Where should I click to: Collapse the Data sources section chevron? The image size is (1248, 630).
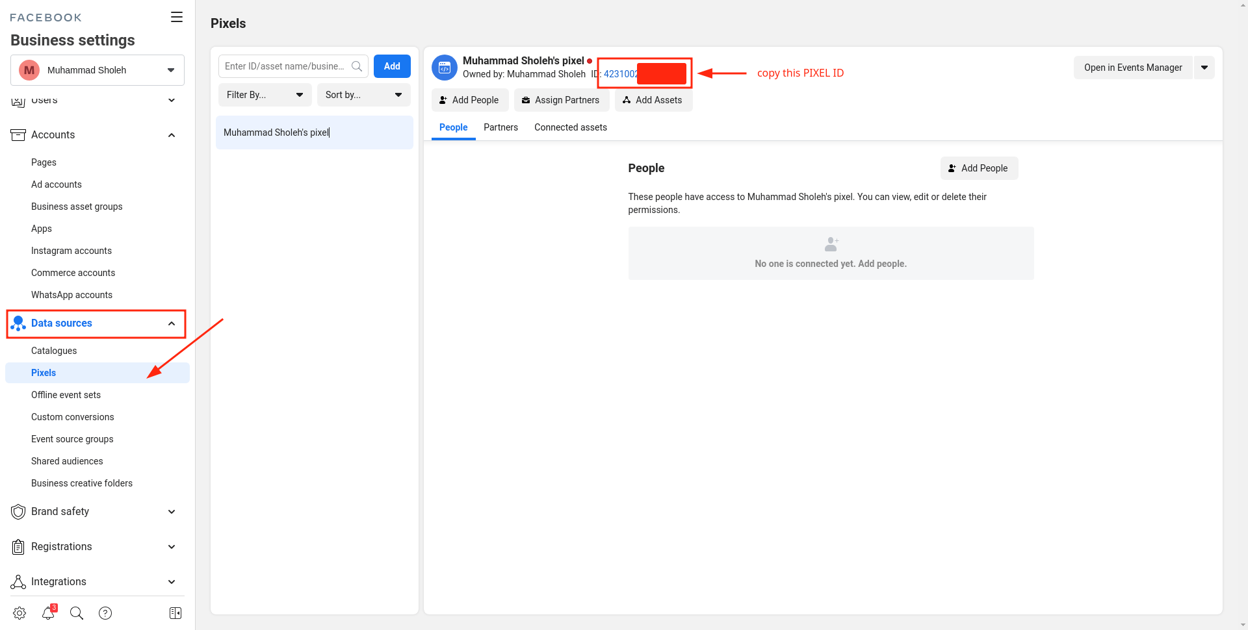click(172, 323)
